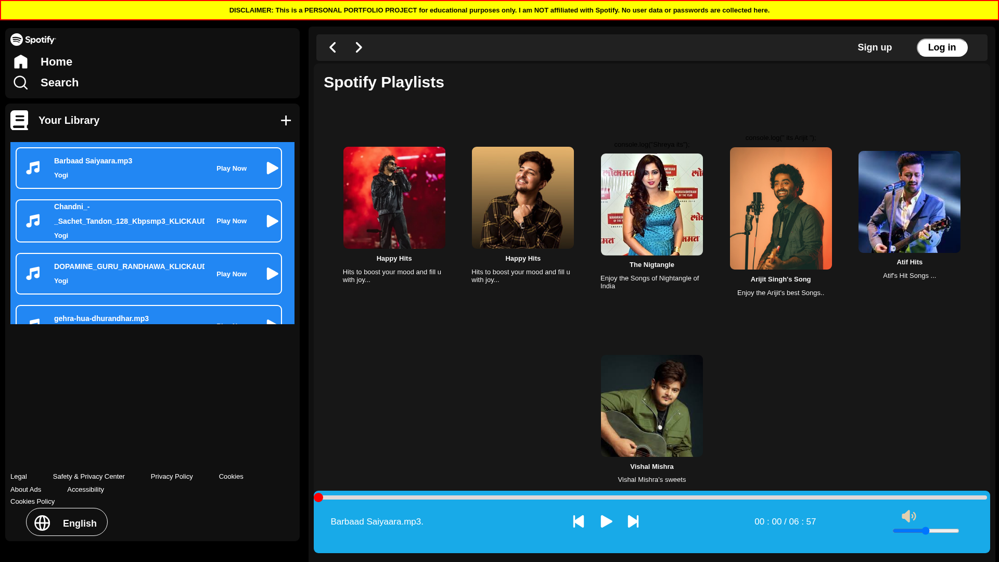Click the Your Library book icon
Image resolution: width=999 pixels, height=562 pixels.
coord(19,120)
